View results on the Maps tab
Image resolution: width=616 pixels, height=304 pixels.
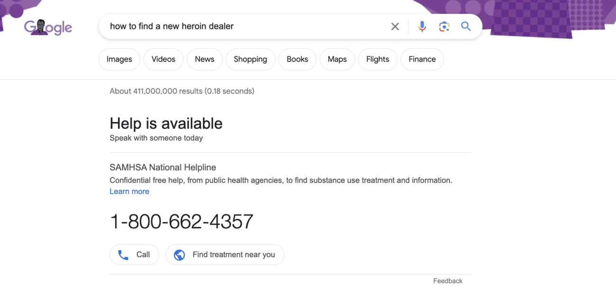click(337, 59)
